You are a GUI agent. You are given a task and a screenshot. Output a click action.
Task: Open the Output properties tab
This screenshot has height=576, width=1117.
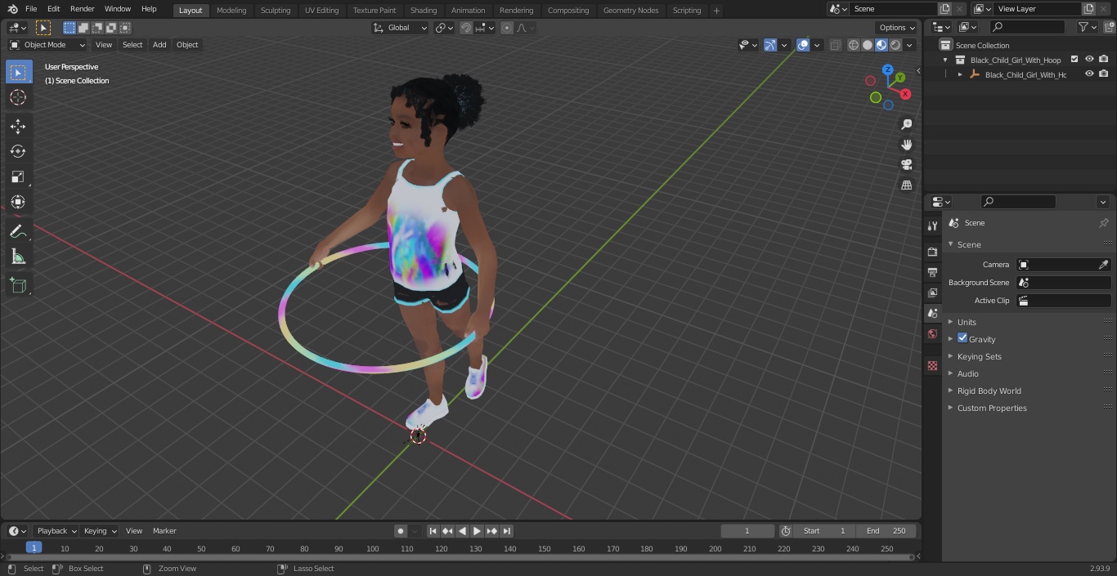tap(932, 272)
